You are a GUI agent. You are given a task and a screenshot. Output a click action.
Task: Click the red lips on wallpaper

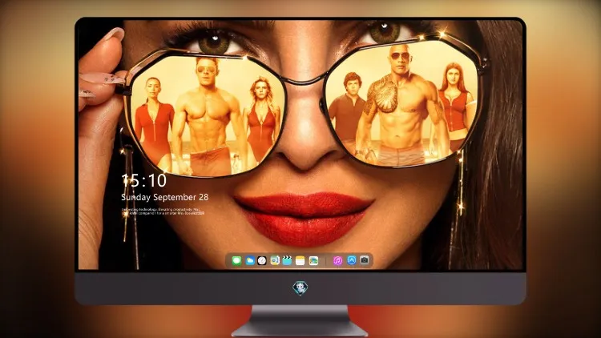pyautogui.click(x=303, y=219)
